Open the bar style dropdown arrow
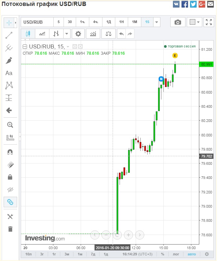Image resolution: width=222 pixels, height=261 pixels. (67, 34)
